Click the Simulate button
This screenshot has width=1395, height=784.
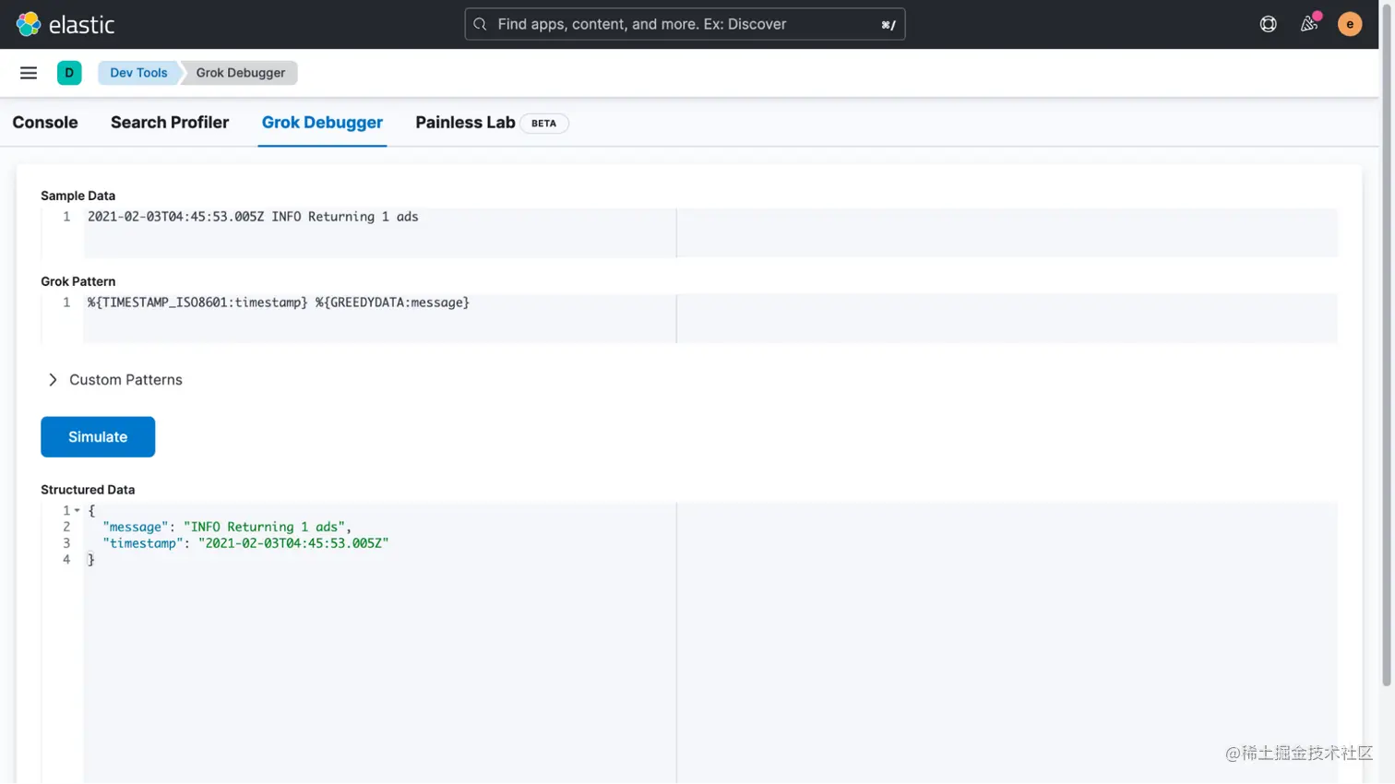coord(98,437)
